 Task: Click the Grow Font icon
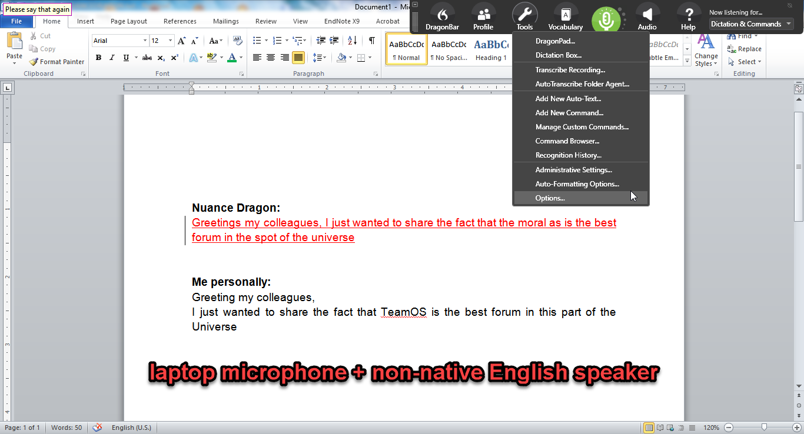pyautogui.click(x=182, y=41)
